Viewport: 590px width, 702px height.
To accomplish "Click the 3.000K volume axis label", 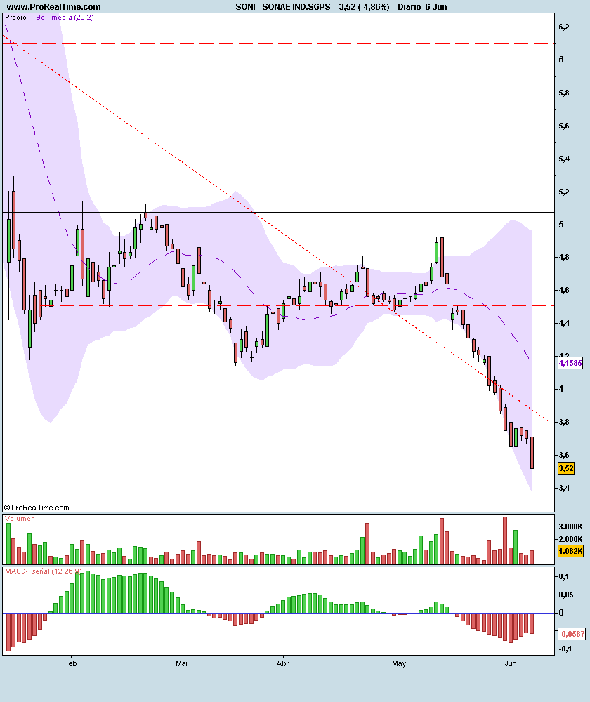I will coord(570,526).
